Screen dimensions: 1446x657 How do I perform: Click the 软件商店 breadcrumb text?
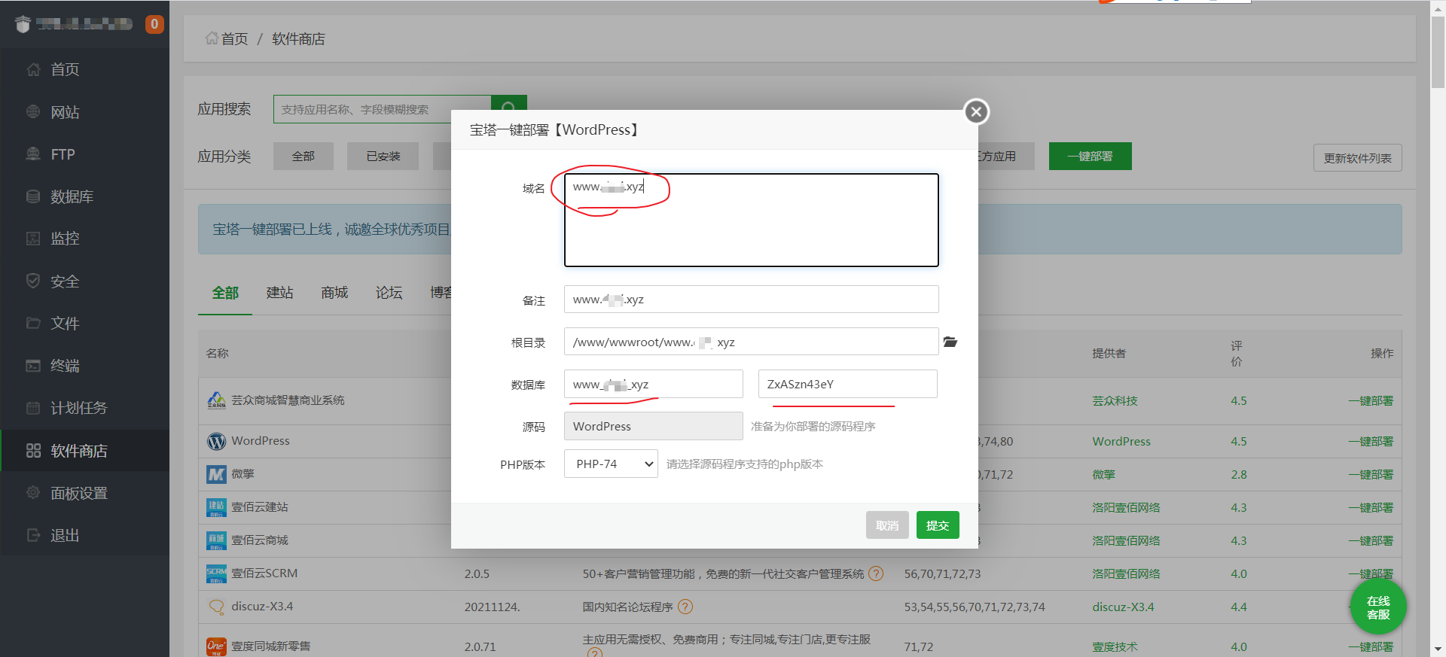tap(298, 38)
